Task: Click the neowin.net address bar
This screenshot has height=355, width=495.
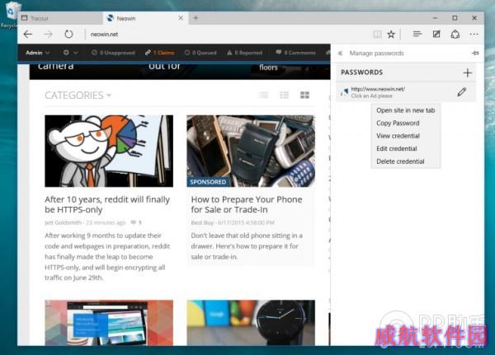Action: (x=228, y=35)
